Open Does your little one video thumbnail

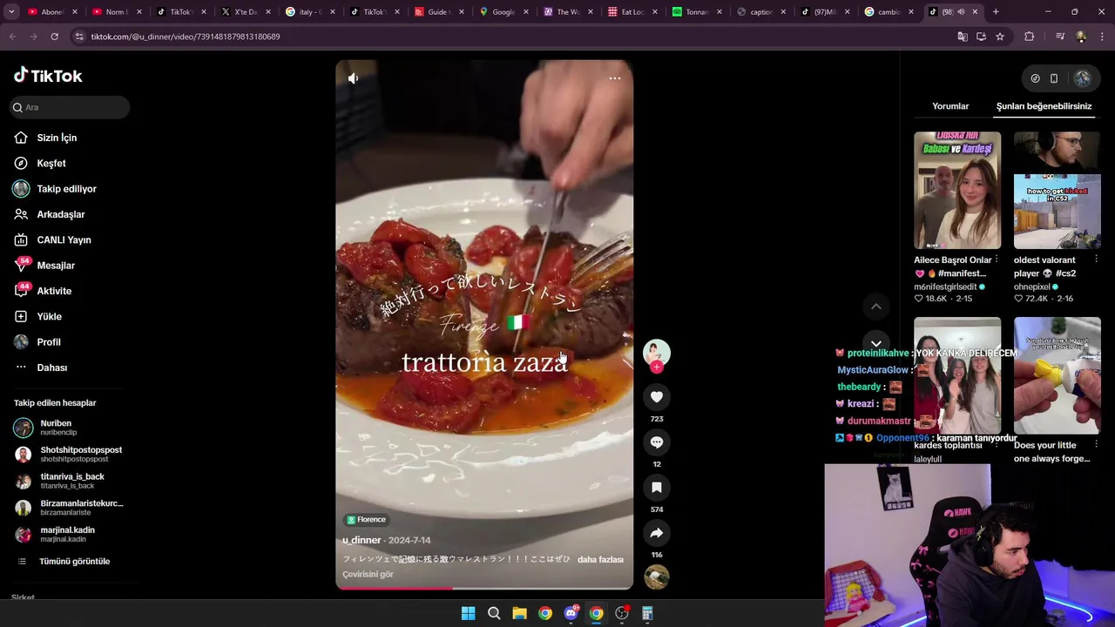point(1057,375)
